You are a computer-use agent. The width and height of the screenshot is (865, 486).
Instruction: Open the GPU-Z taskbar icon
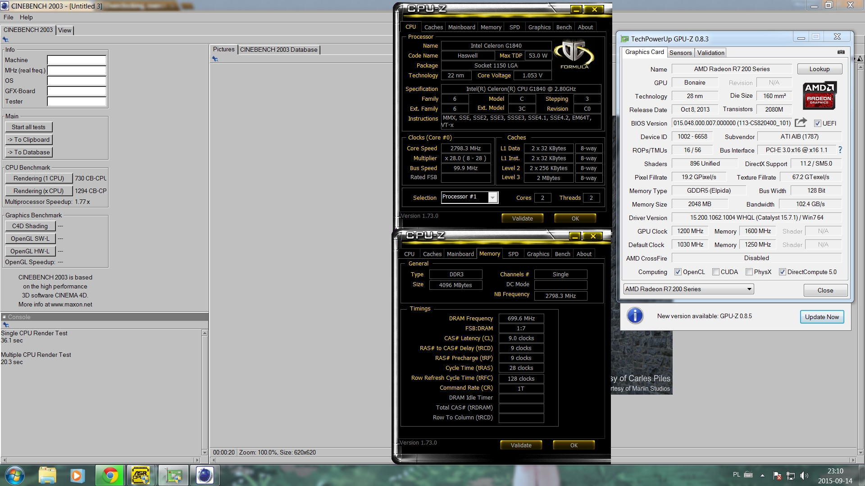tap(173, 475)
